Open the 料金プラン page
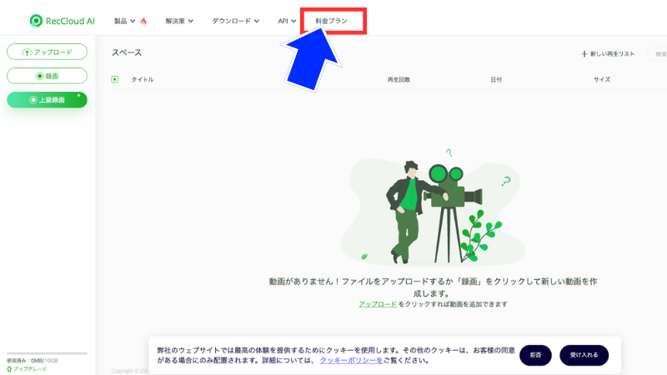The image size is (667, 375). pyautogui.click(x=331, y=21)
